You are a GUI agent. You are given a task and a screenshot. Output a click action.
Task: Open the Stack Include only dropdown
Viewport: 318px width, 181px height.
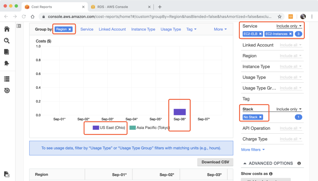289,109
